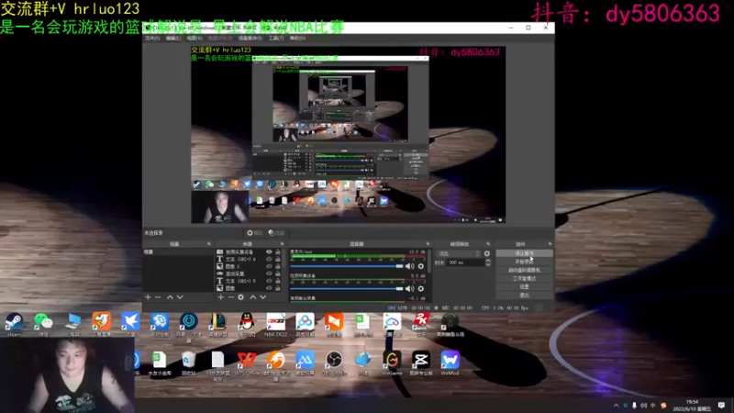Pop out the Scene Transitions dock header icon

click(488, 244)
